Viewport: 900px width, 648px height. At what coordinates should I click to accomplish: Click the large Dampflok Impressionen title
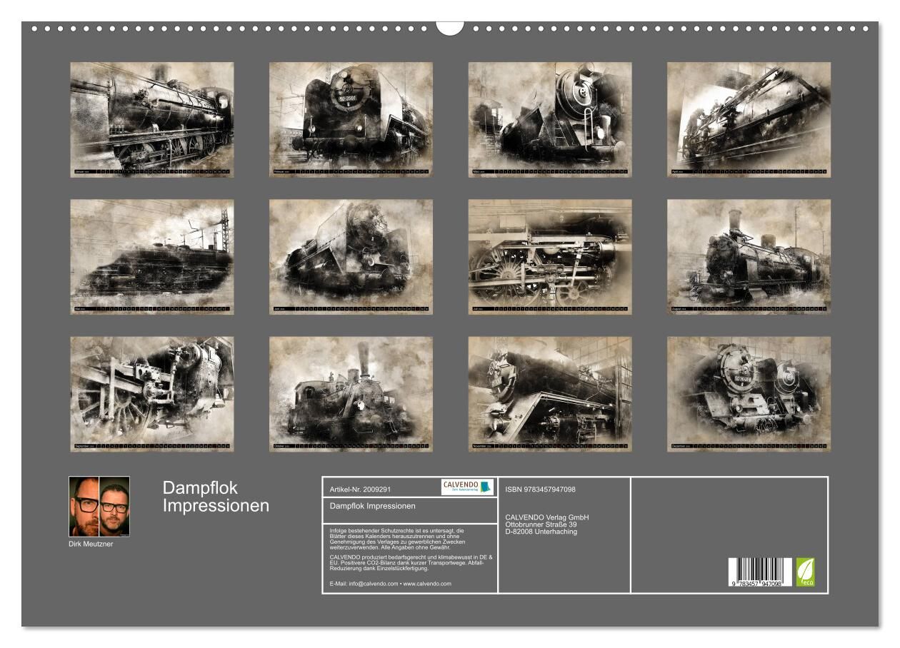[216, 497]
